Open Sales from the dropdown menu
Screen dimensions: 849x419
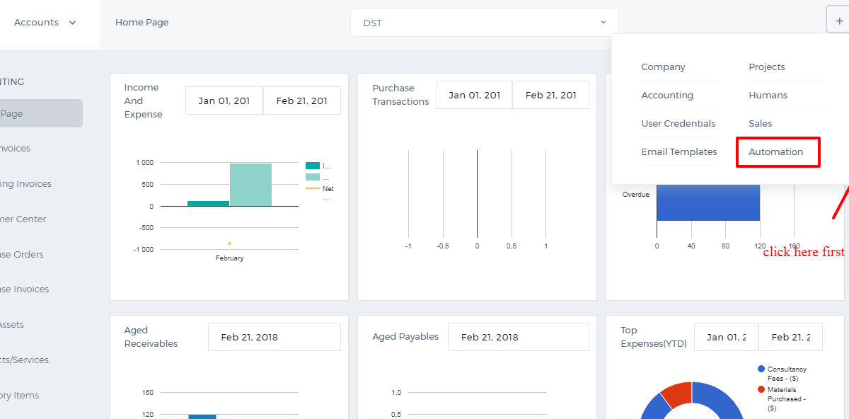pos(761,124)
